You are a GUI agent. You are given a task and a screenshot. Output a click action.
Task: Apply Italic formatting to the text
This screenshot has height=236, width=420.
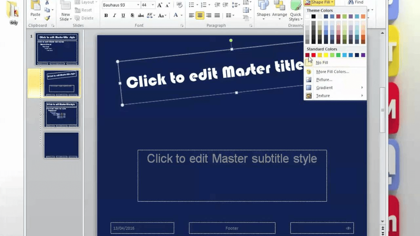(114, 16)
